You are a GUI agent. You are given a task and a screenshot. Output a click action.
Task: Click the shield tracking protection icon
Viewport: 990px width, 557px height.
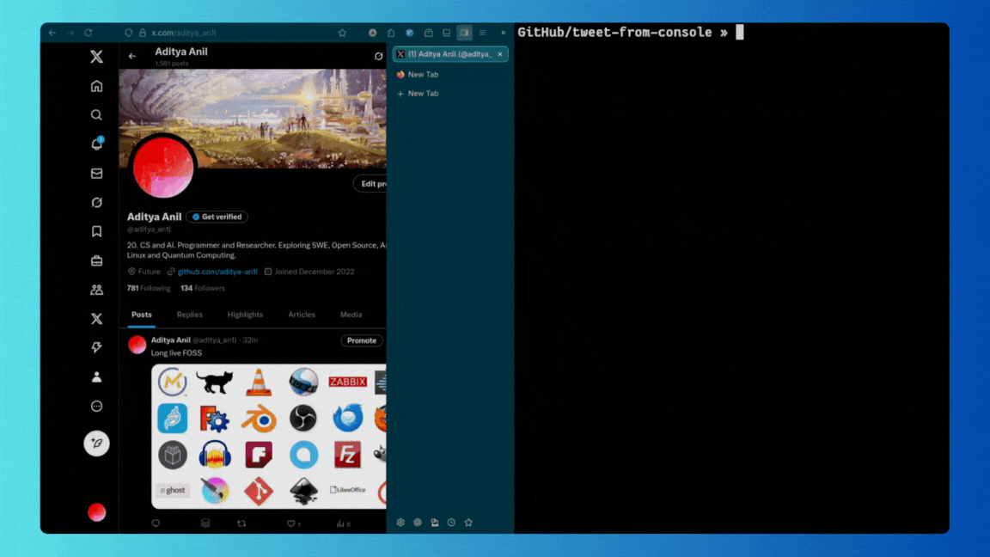(129, 33)
